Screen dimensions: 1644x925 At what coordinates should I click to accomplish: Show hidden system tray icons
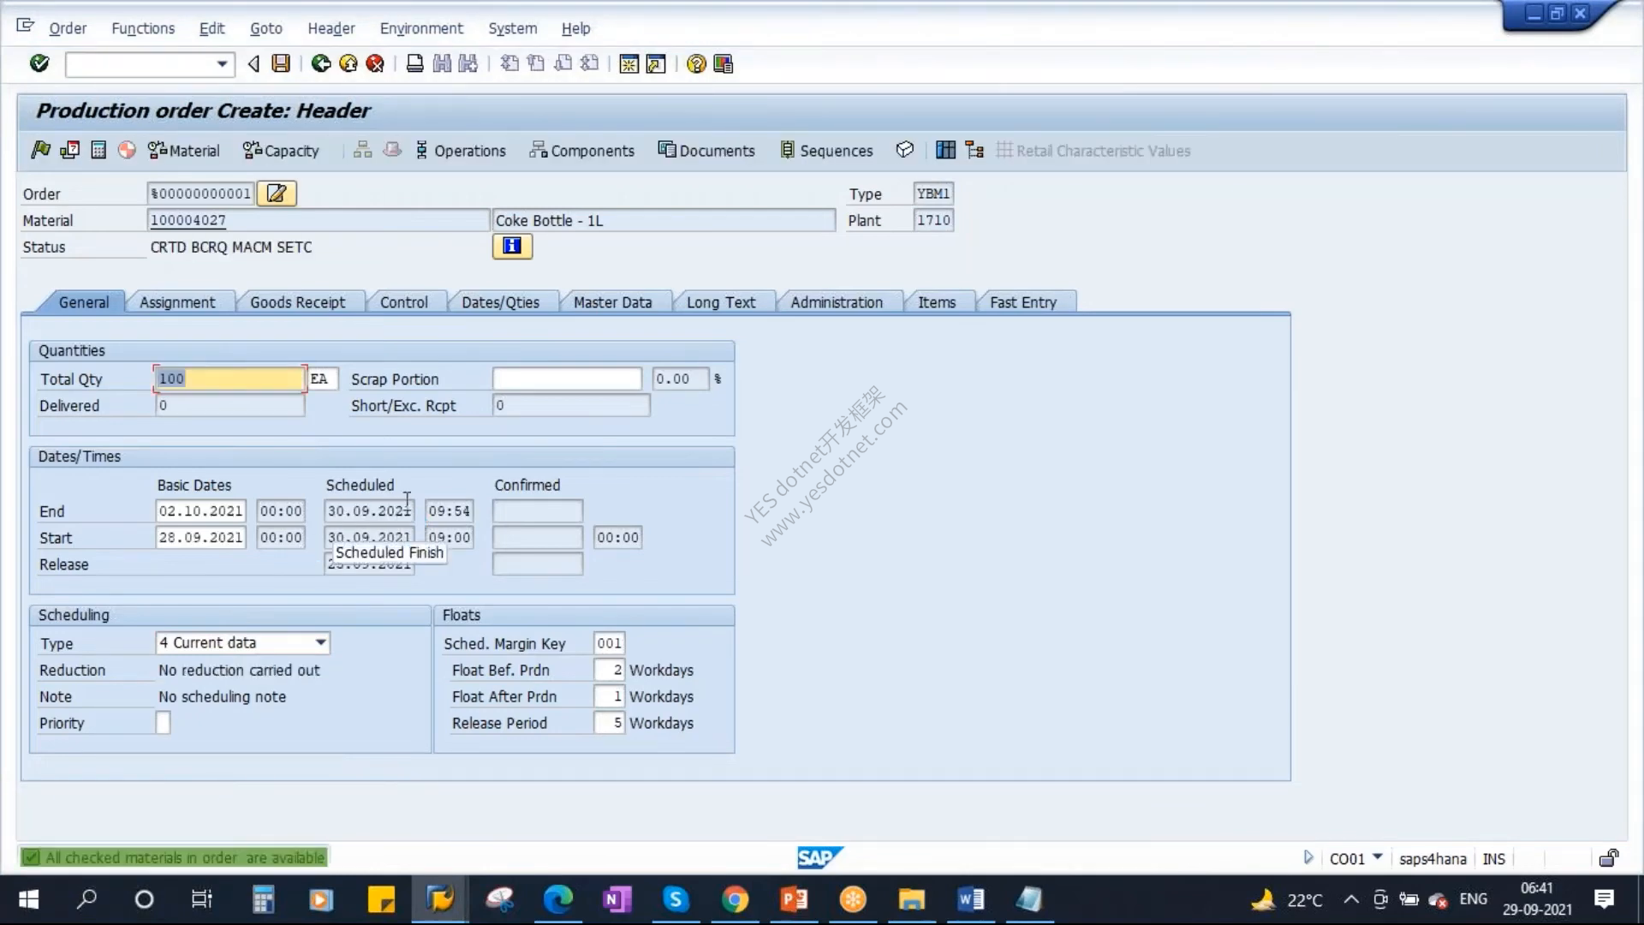click(1350, 899)
